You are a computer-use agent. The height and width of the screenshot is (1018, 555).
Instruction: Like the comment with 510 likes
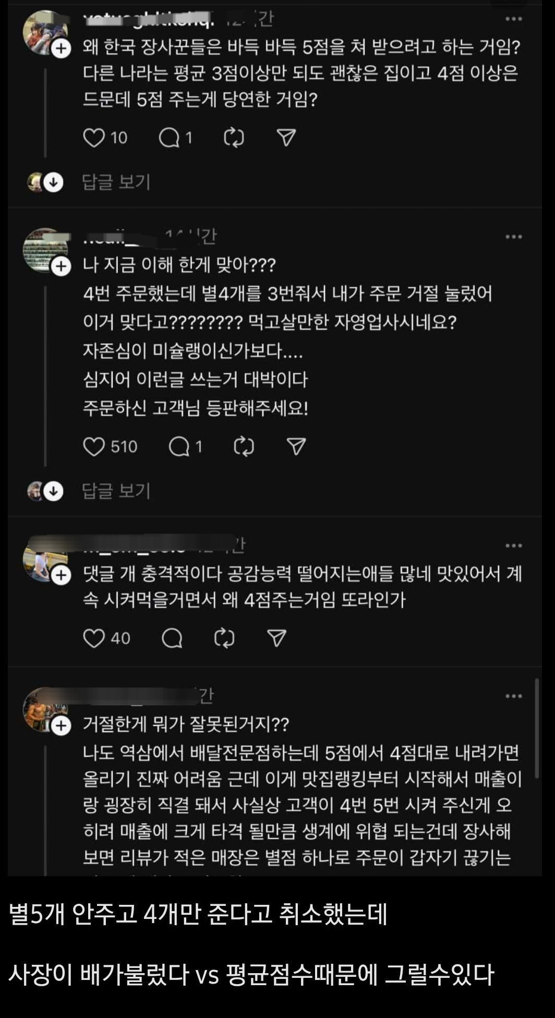[94, 447]
